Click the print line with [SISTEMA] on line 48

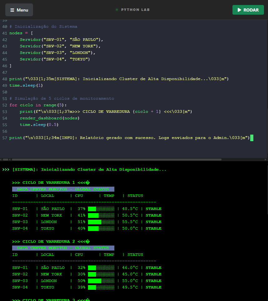119,79
